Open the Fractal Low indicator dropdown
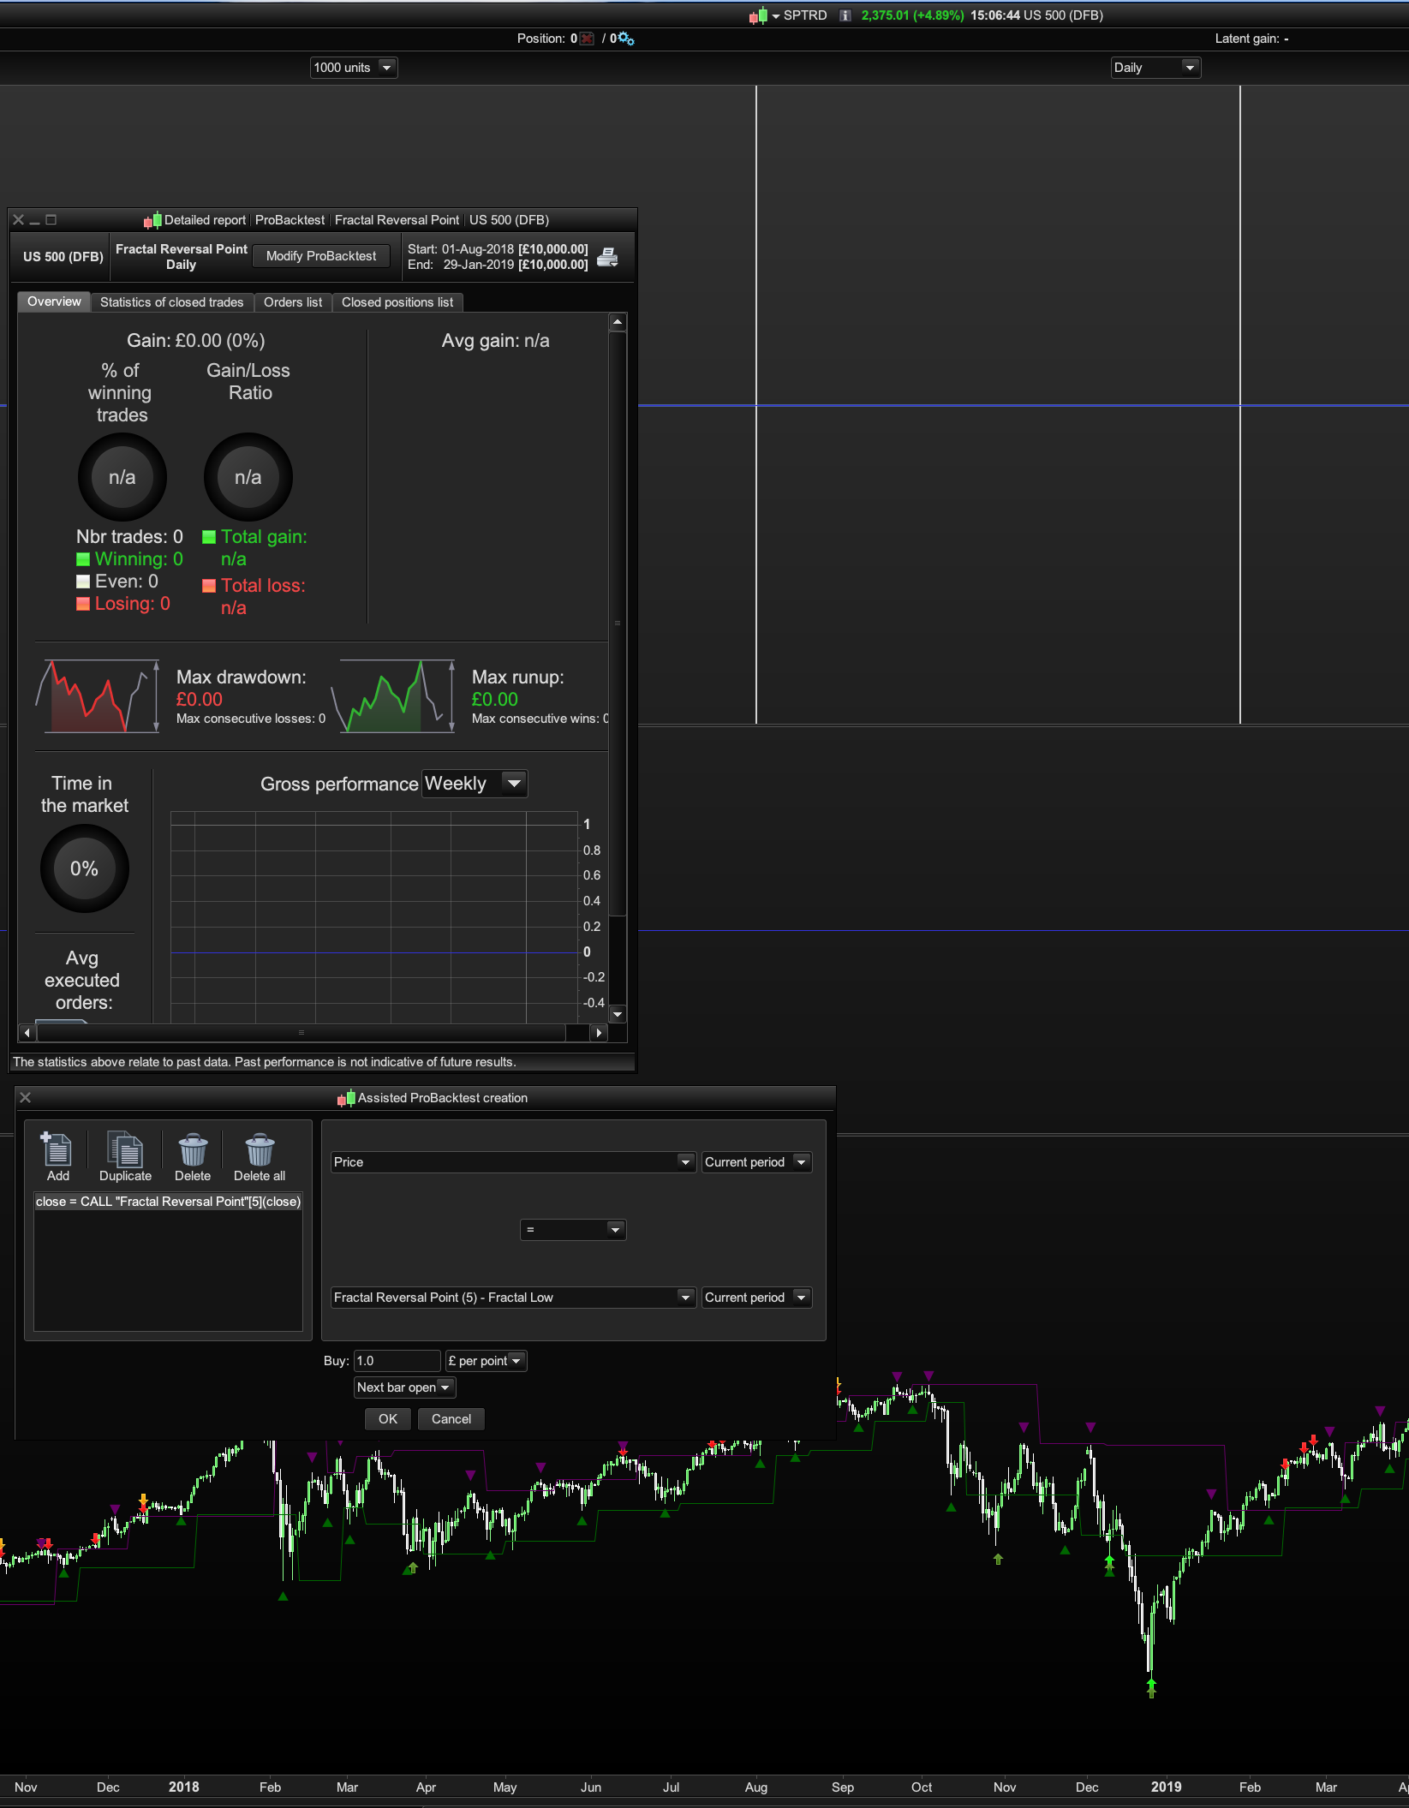The height and width of the screenshot is (1808, 1409). tap(513, 1298)
